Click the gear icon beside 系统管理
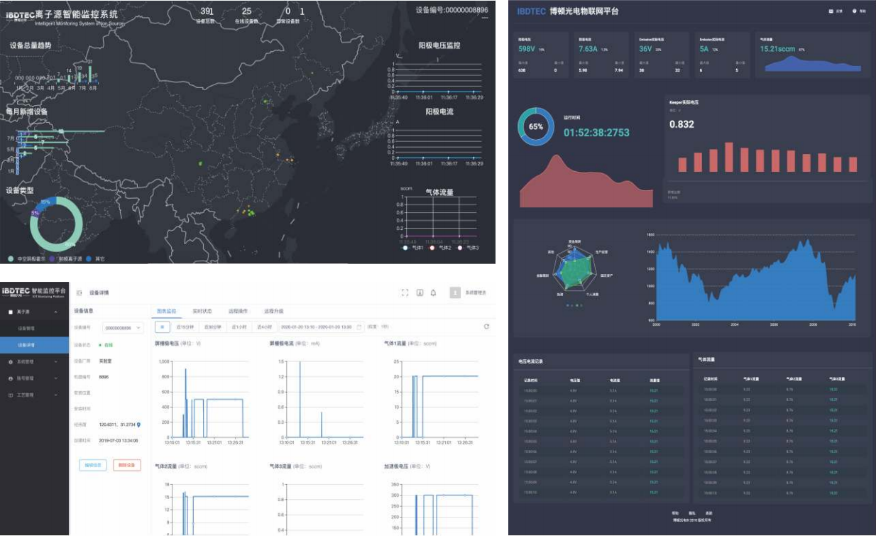Screen dimensions: 876x536 (x=10, y=362)
